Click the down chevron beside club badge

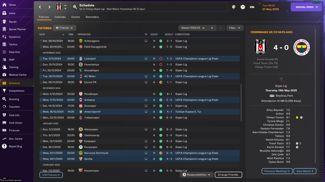[65, 9]
